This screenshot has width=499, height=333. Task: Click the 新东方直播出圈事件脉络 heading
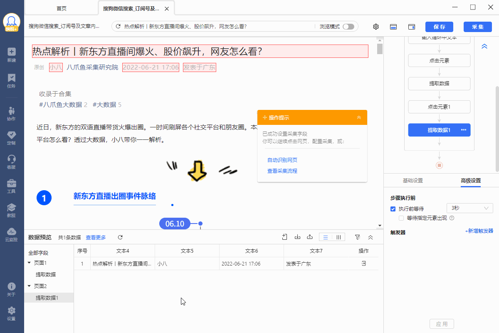tap(115, 196)
